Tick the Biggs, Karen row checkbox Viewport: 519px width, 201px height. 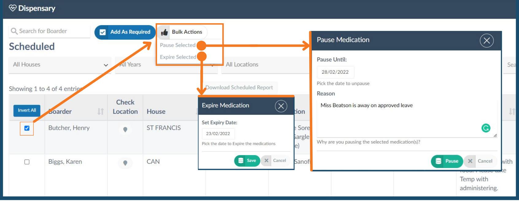(27, 162)
